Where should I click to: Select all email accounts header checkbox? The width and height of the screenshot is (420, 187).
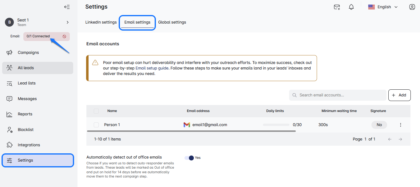point(96,111)
